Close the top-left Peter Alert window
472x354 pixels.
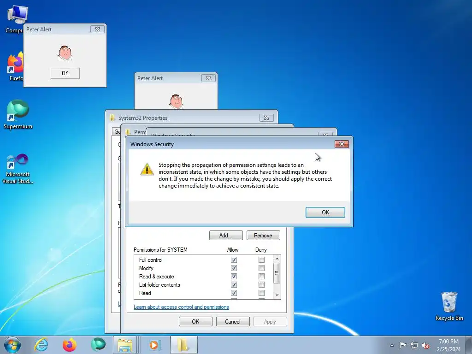coord(97,29)
